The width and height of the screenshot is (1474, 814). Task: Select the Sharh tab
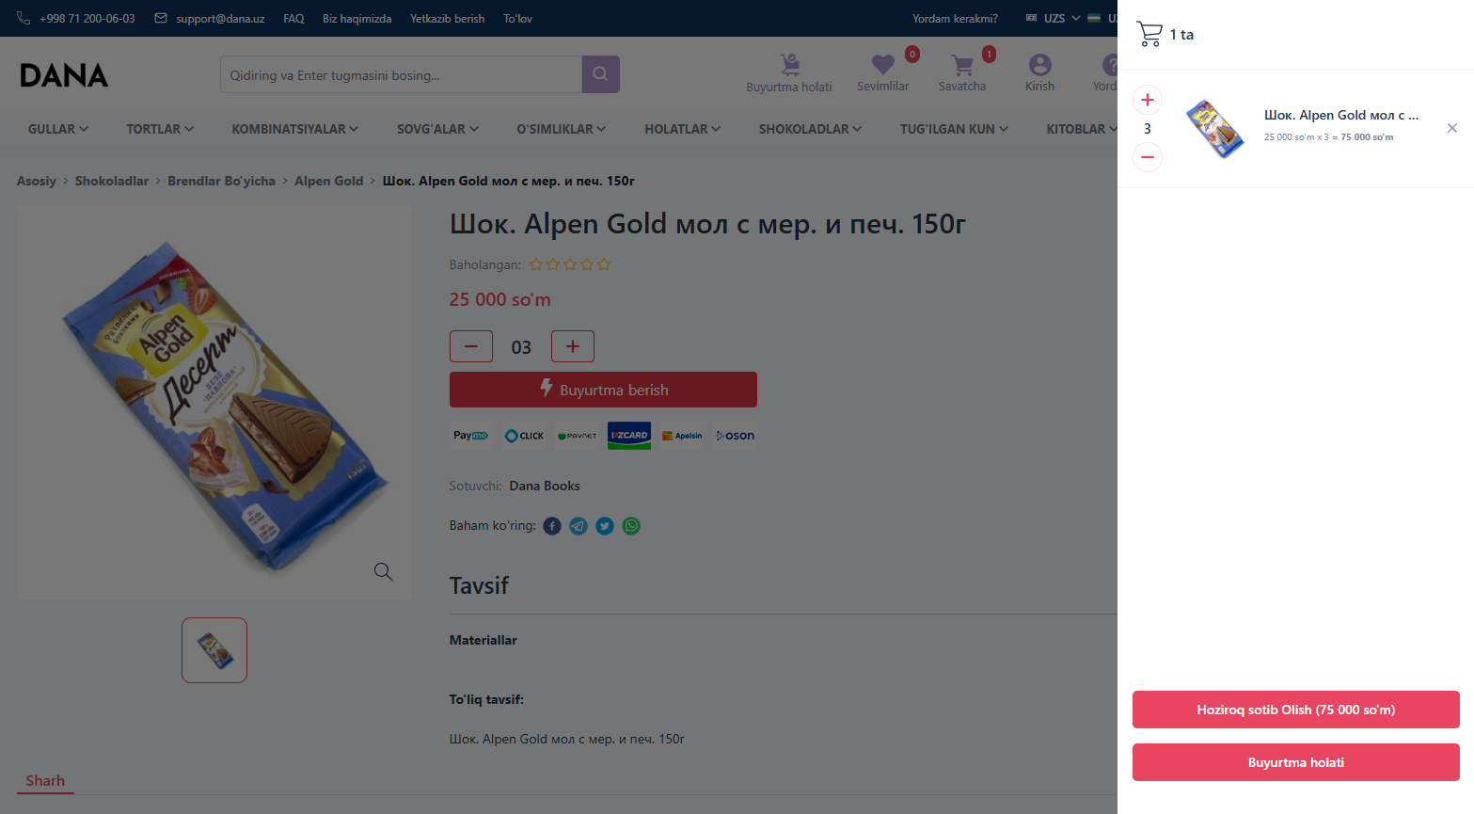tap(45, 780)
